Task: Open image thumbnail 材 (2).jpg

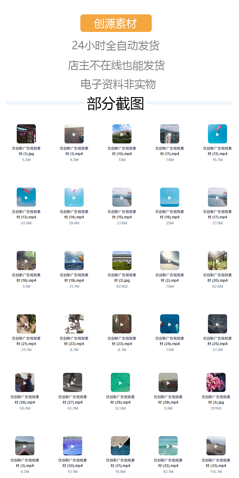Action: coord(122,261)
